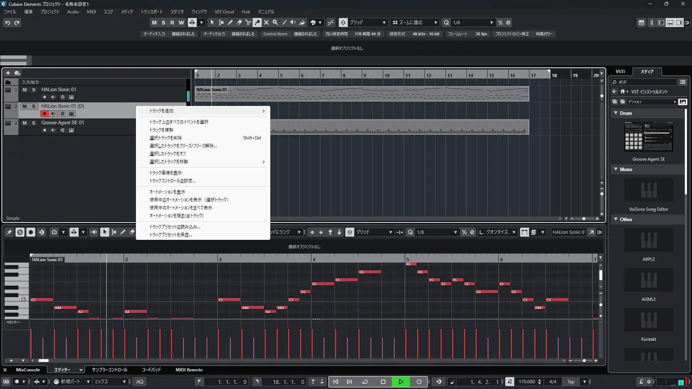Select the Zoom magnifier tool
Screen dimensions: 692x389
(275, 22)
